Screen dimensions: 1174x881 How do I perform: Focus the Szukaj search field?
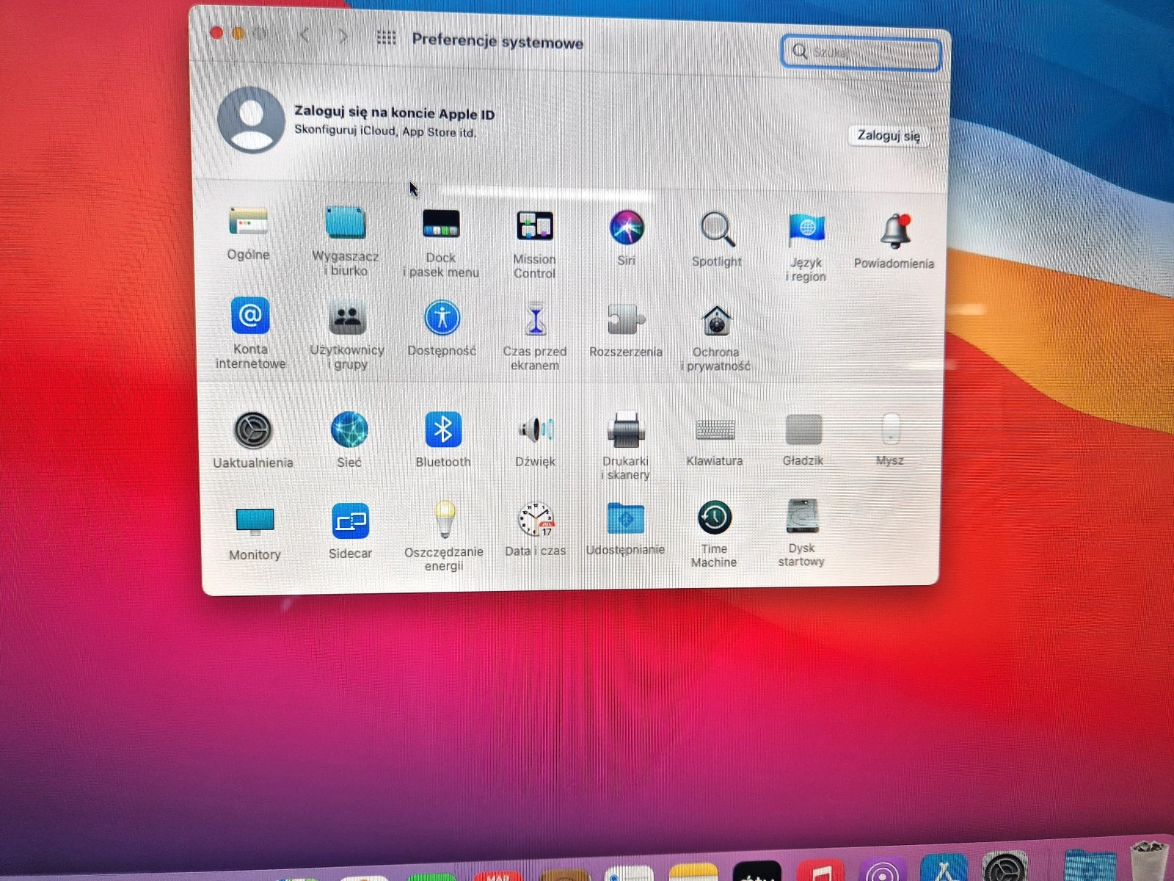[x=861, y=53]
